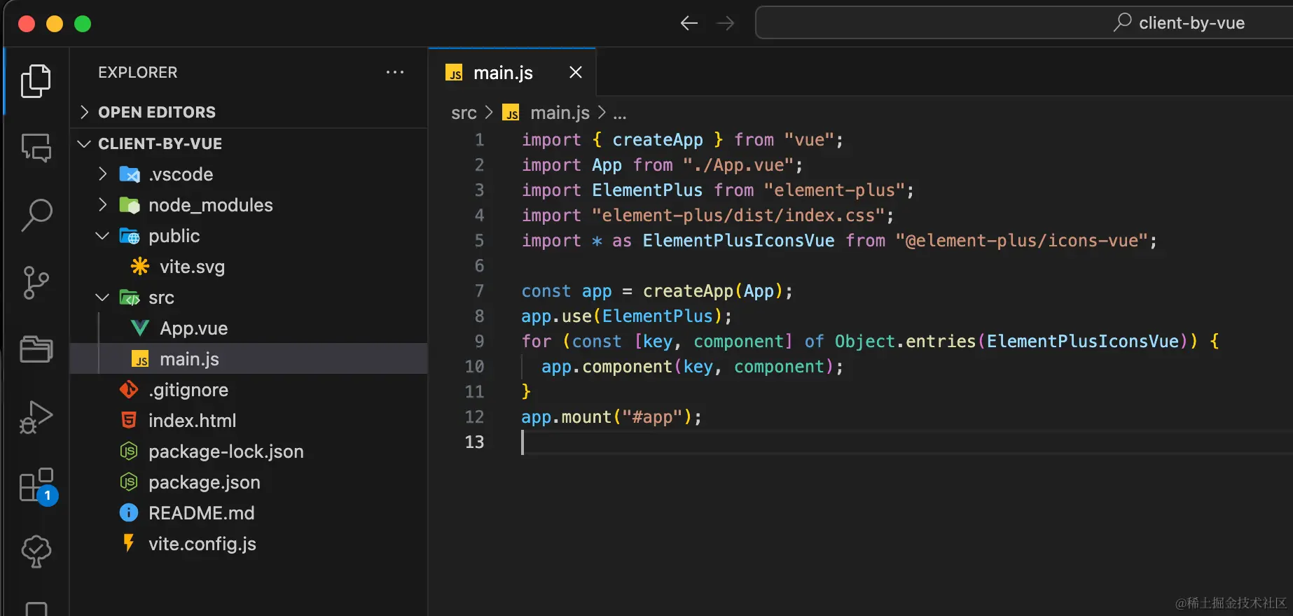The image size is (1293, 616).
Task: Click line number 13 in the gutter
Action: click(474, 442)
